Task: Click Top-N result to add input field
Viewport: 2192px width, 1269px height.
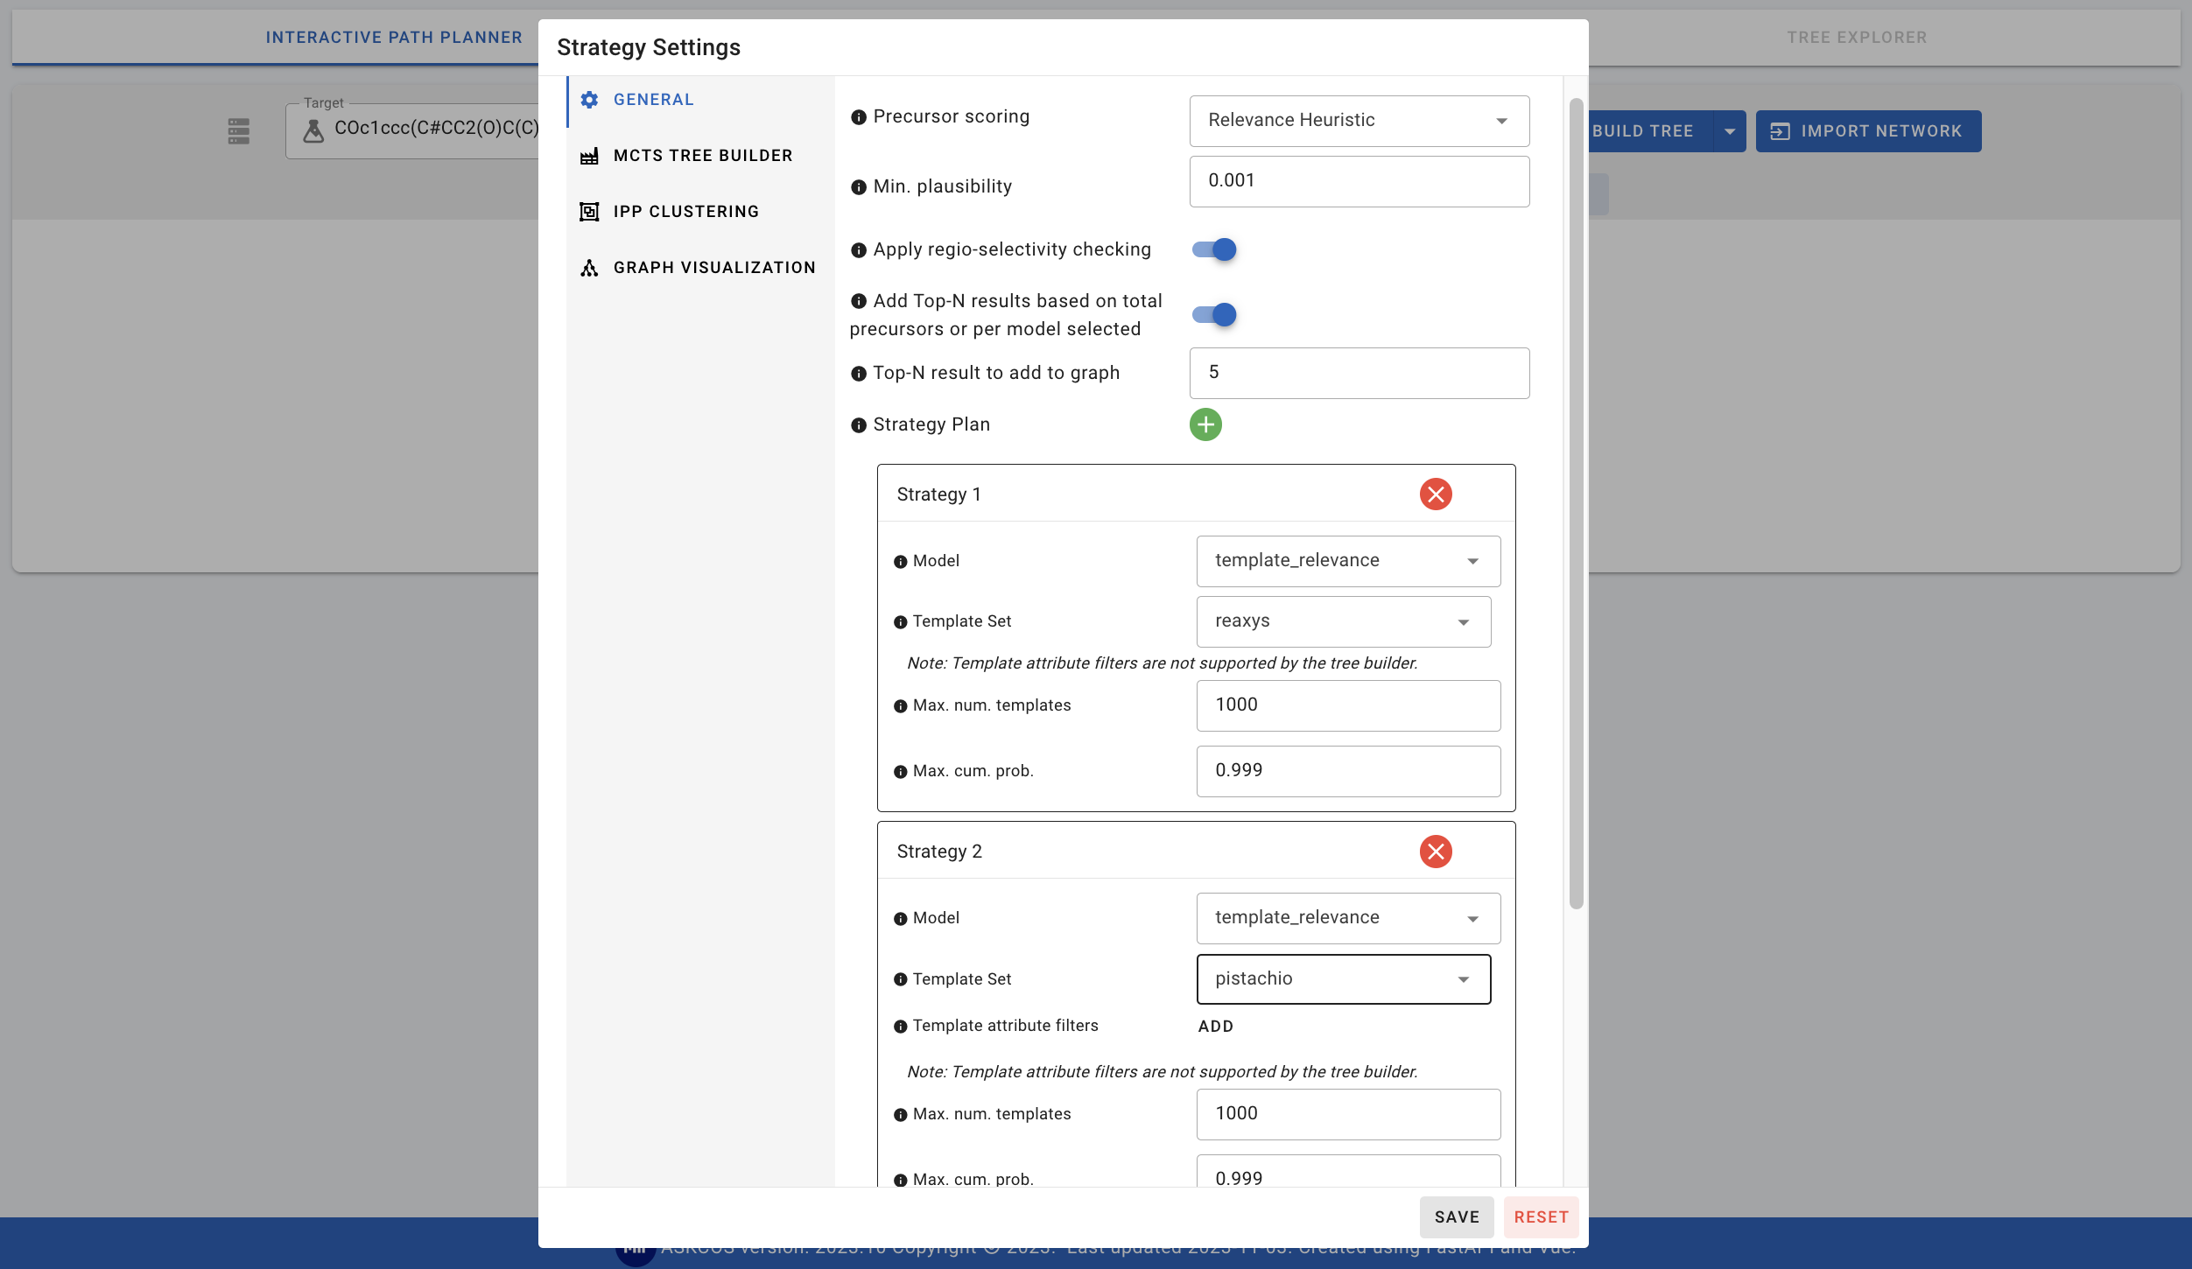Action: tap(1359, 373)
